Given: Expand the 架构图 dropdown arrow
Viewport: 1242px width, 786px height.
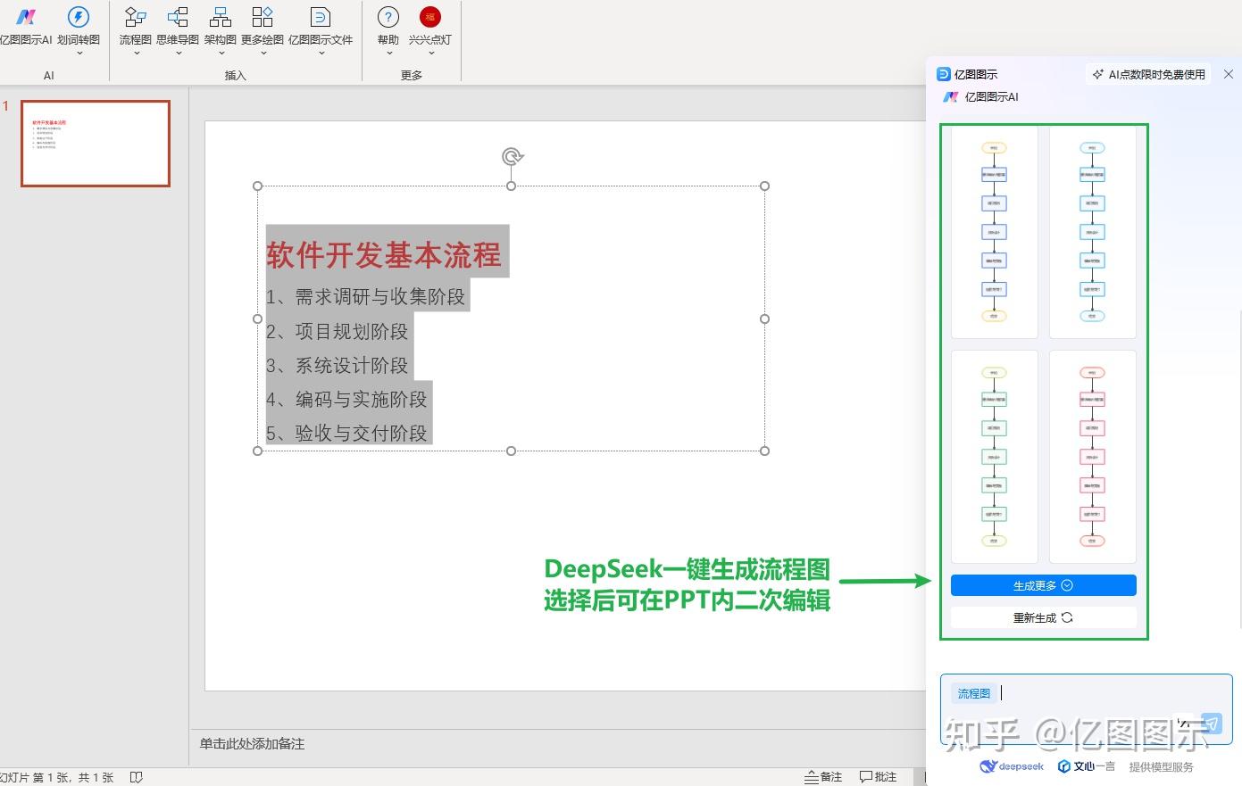Looking at the screenshot, I should point(220,54).
